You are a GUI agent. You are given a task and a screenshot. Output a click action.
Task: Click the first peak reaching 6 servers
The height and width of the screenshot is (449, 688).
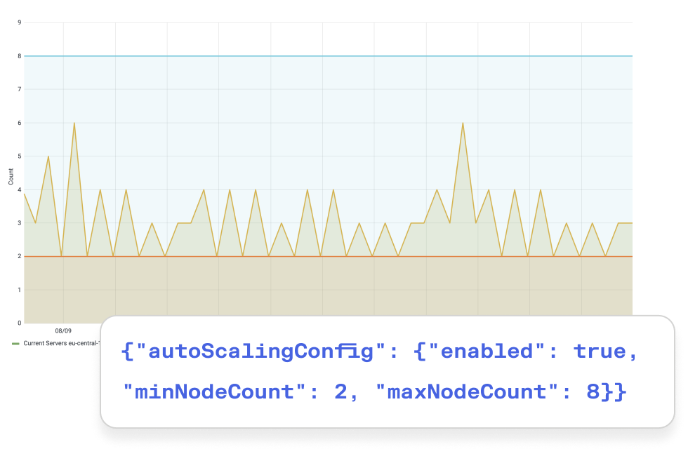[74, 123]
